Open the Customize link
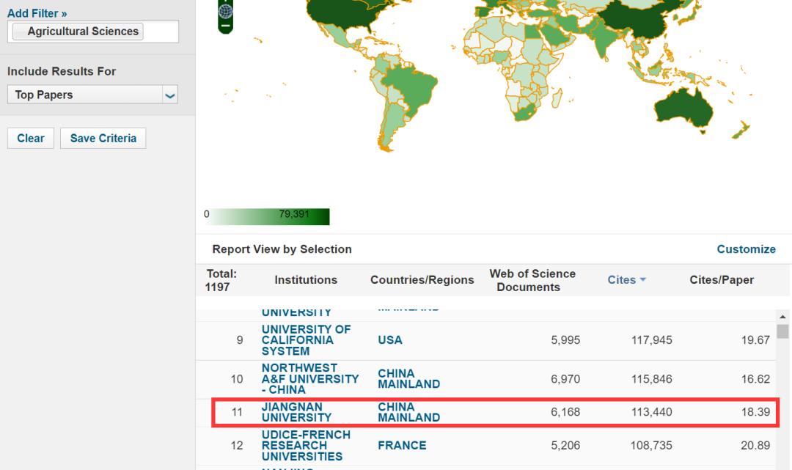 point(746,249)
